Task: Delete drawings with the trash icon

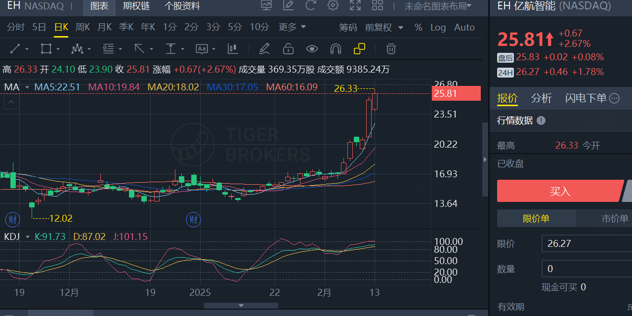Action: (391, 49)
